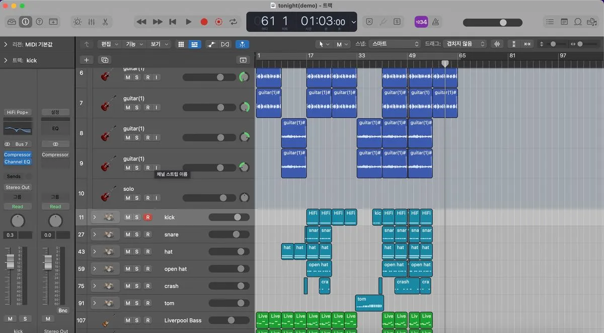604x333 pixels.
Task: Click horizontal auto zoom icon
Action: 527,44
